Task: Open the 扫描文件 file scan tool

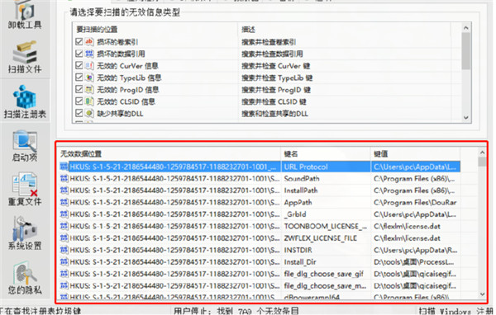Action: click(25, 57)
